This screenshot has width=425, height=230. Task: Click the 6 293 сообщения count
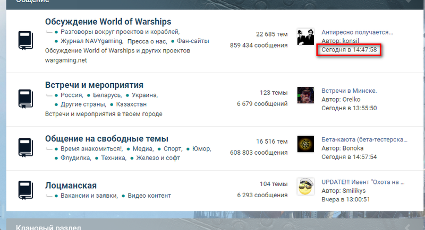pos(262,195)
